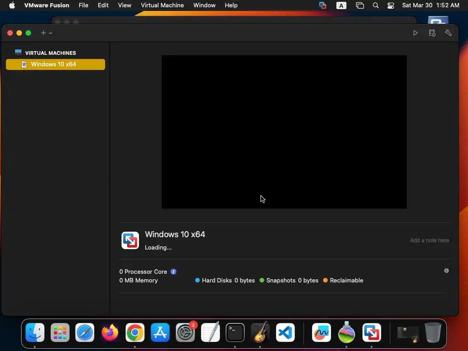Open Spotlight search in the menu bar
The image size is (468, 351).
[x=376, y=5]
